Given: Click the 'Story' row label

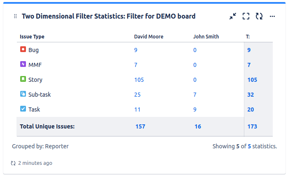Looking at the screenshot, I should coord(35,80).
